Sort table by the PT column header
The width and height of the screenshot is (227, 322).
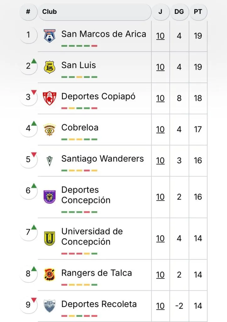point(198,12)
